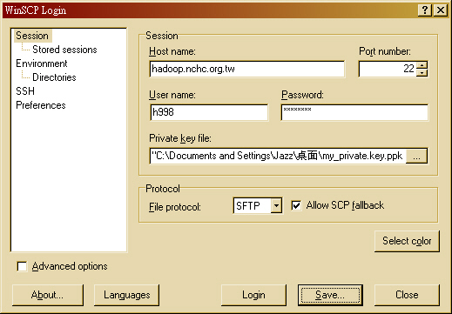Enable Advanced options checkbox
The height and width of the screenshot is (314, 452).
click(x=22, y=266)
